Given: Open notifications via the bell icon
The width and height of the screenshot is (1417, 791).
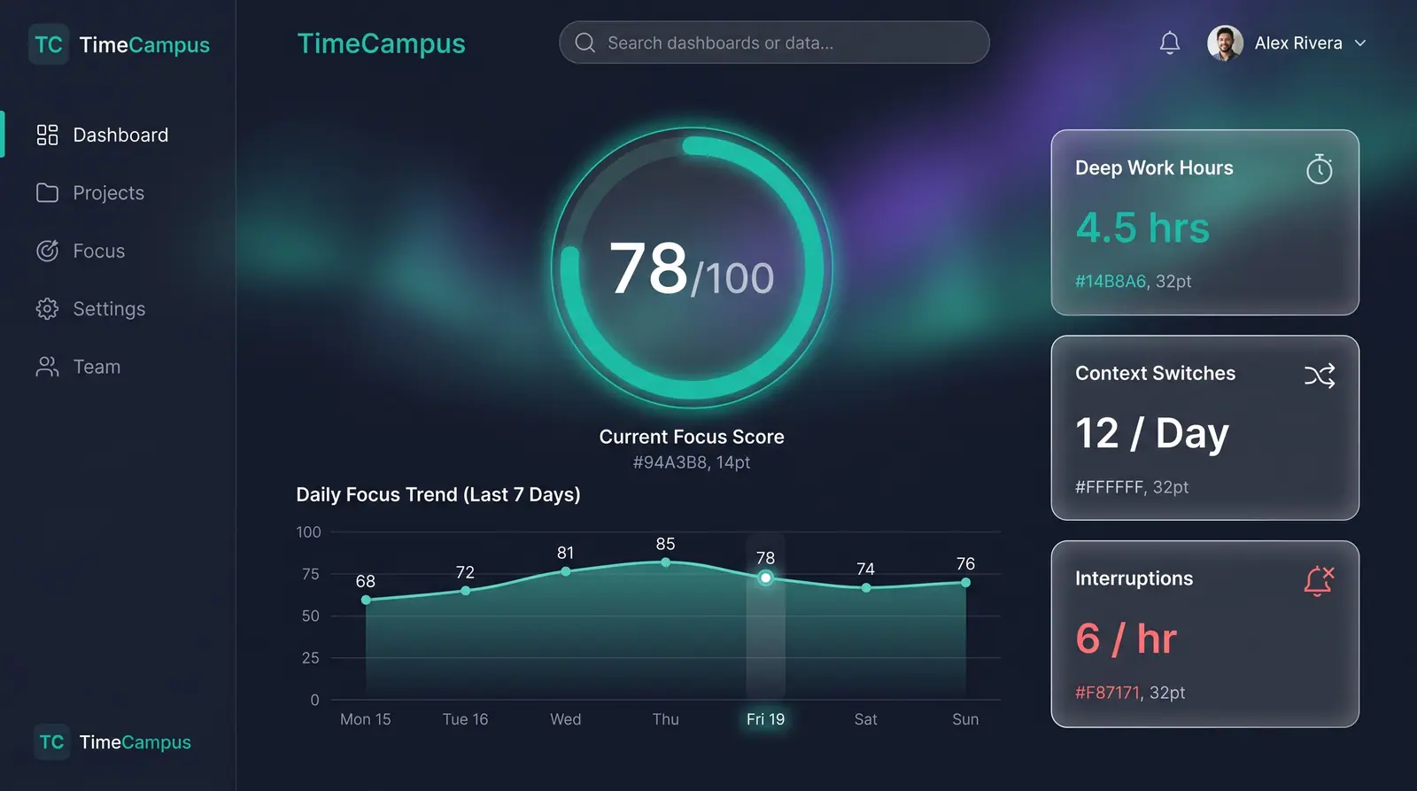Looking at the screenshot, I should (1170, 43).
